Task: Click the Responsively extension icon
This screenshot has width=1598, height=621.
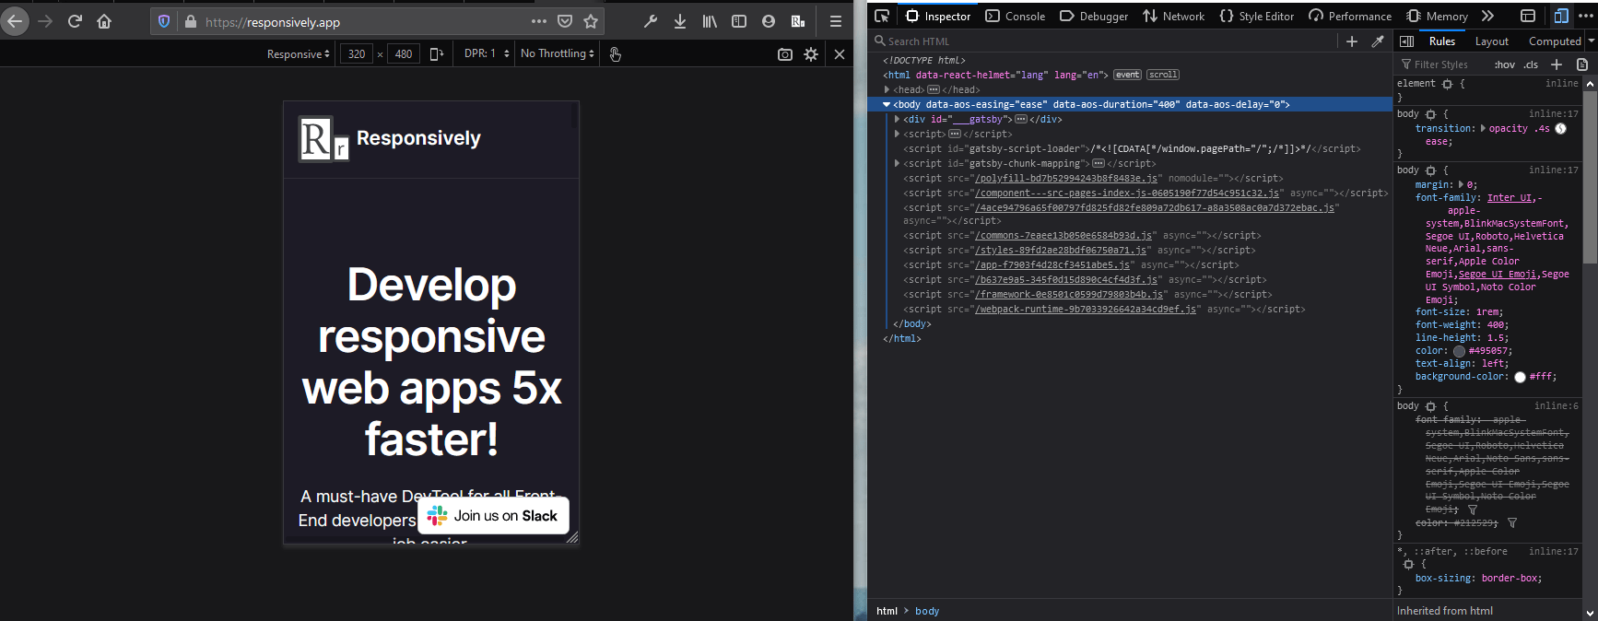Action: (x=798, y=21)
